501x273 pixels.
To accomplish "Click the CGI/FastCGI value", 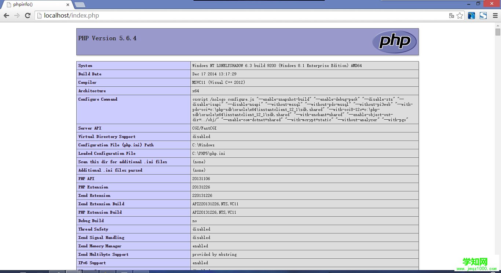I will [x=205, y=128].
